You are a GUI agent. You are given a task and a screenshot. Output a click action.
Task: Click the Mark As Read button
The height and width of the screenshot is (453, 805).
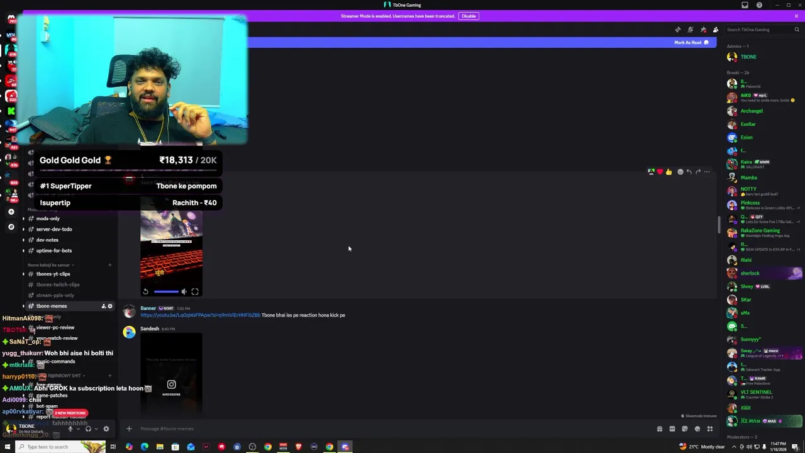coord(691,42)
